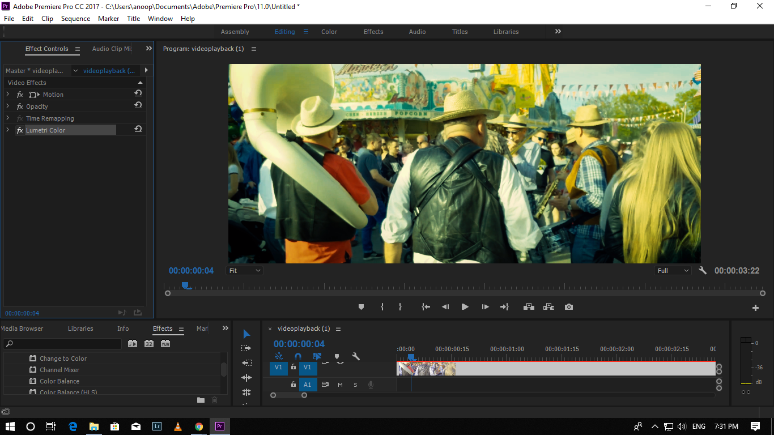774x435 pixels.
Task: Open Adobe Lightroom from taskbar
Action: point(157,427)
